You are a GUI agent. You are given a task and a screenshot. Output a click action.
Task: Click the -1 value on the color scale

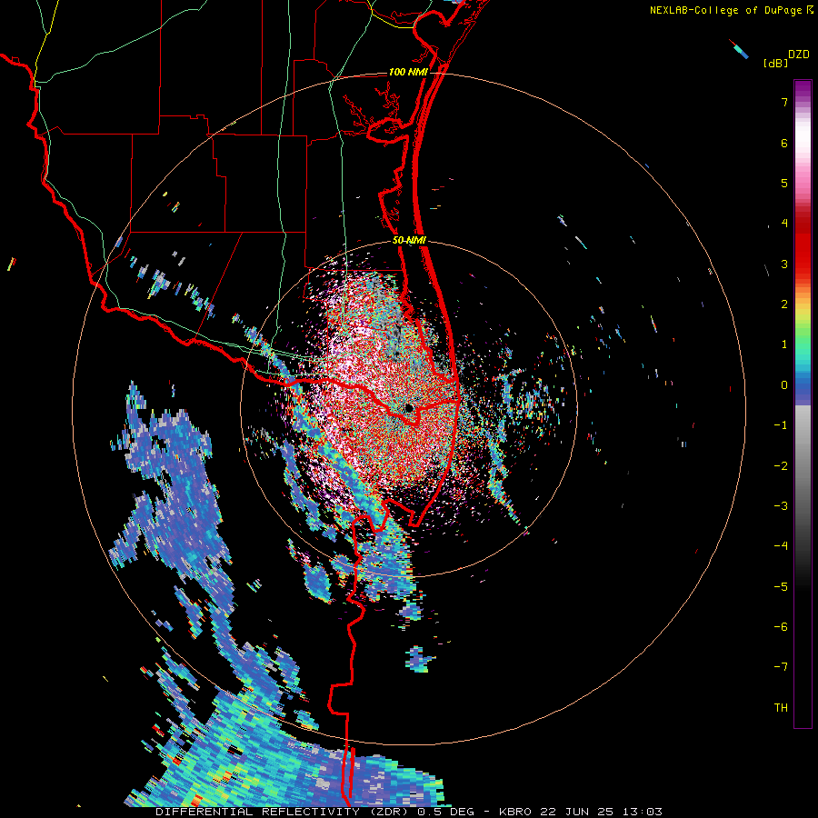point(781,425)
